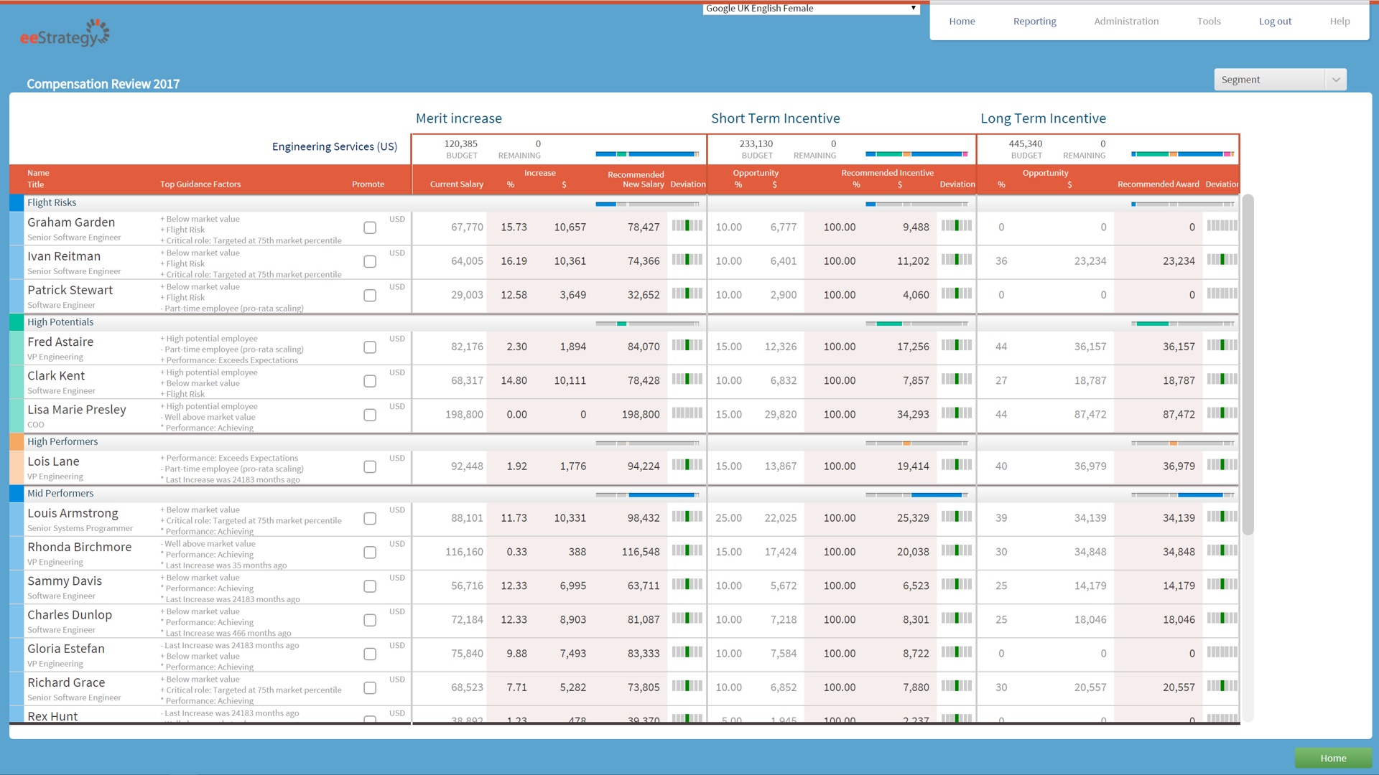Click Lisa Marie Presley's merit deviation indicator
Viewport: 1379px width, 775px height.
[x=687, y=413]
